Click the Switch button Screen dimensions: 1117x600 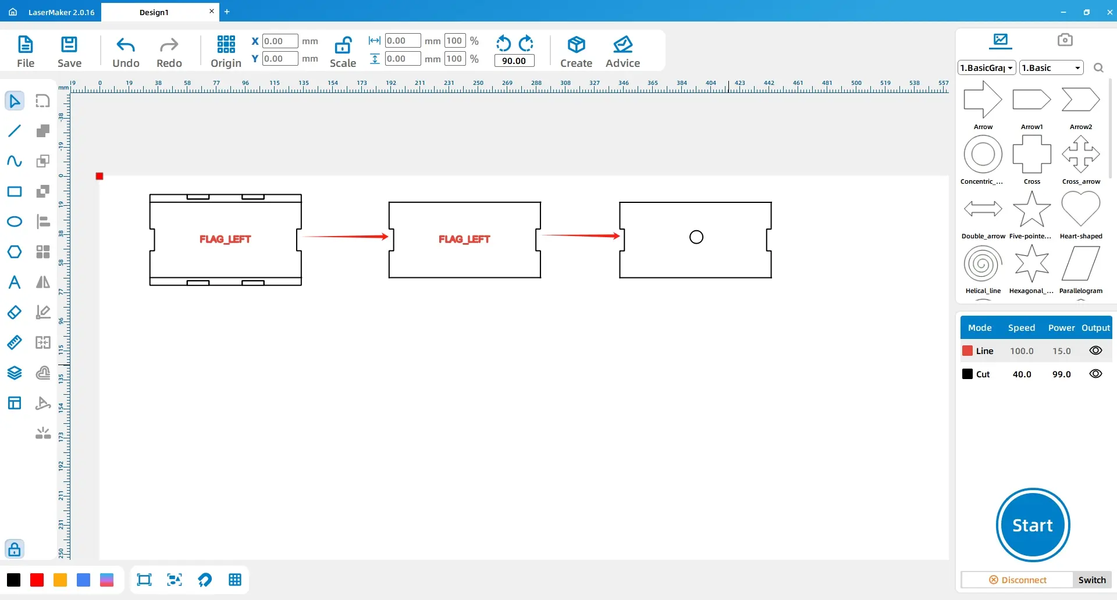(x=1092, y=580)
